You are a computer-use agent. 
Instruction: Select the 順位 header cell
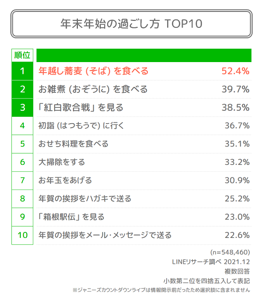pos(22,55)
